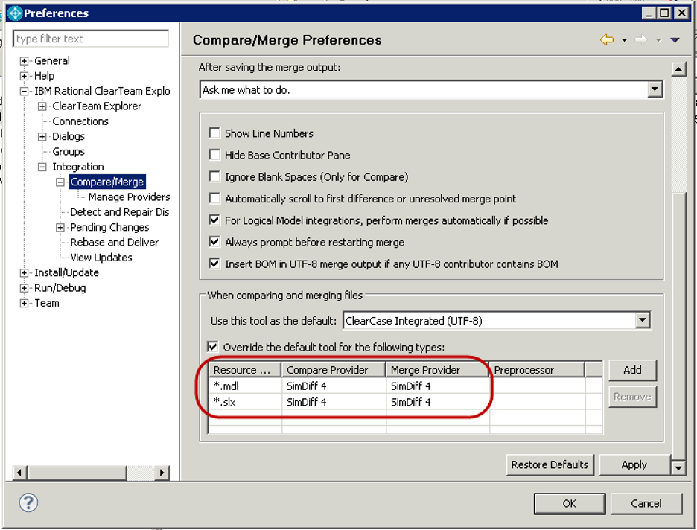Image resolution: width=697 pixels, height=530 pixels.
Task: Select the Compare/Merge tree item
Action: [107, 182]
